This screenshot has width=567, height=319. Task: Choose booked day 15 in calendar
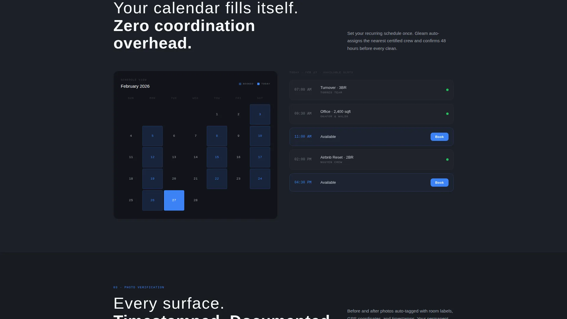[217, 157]
